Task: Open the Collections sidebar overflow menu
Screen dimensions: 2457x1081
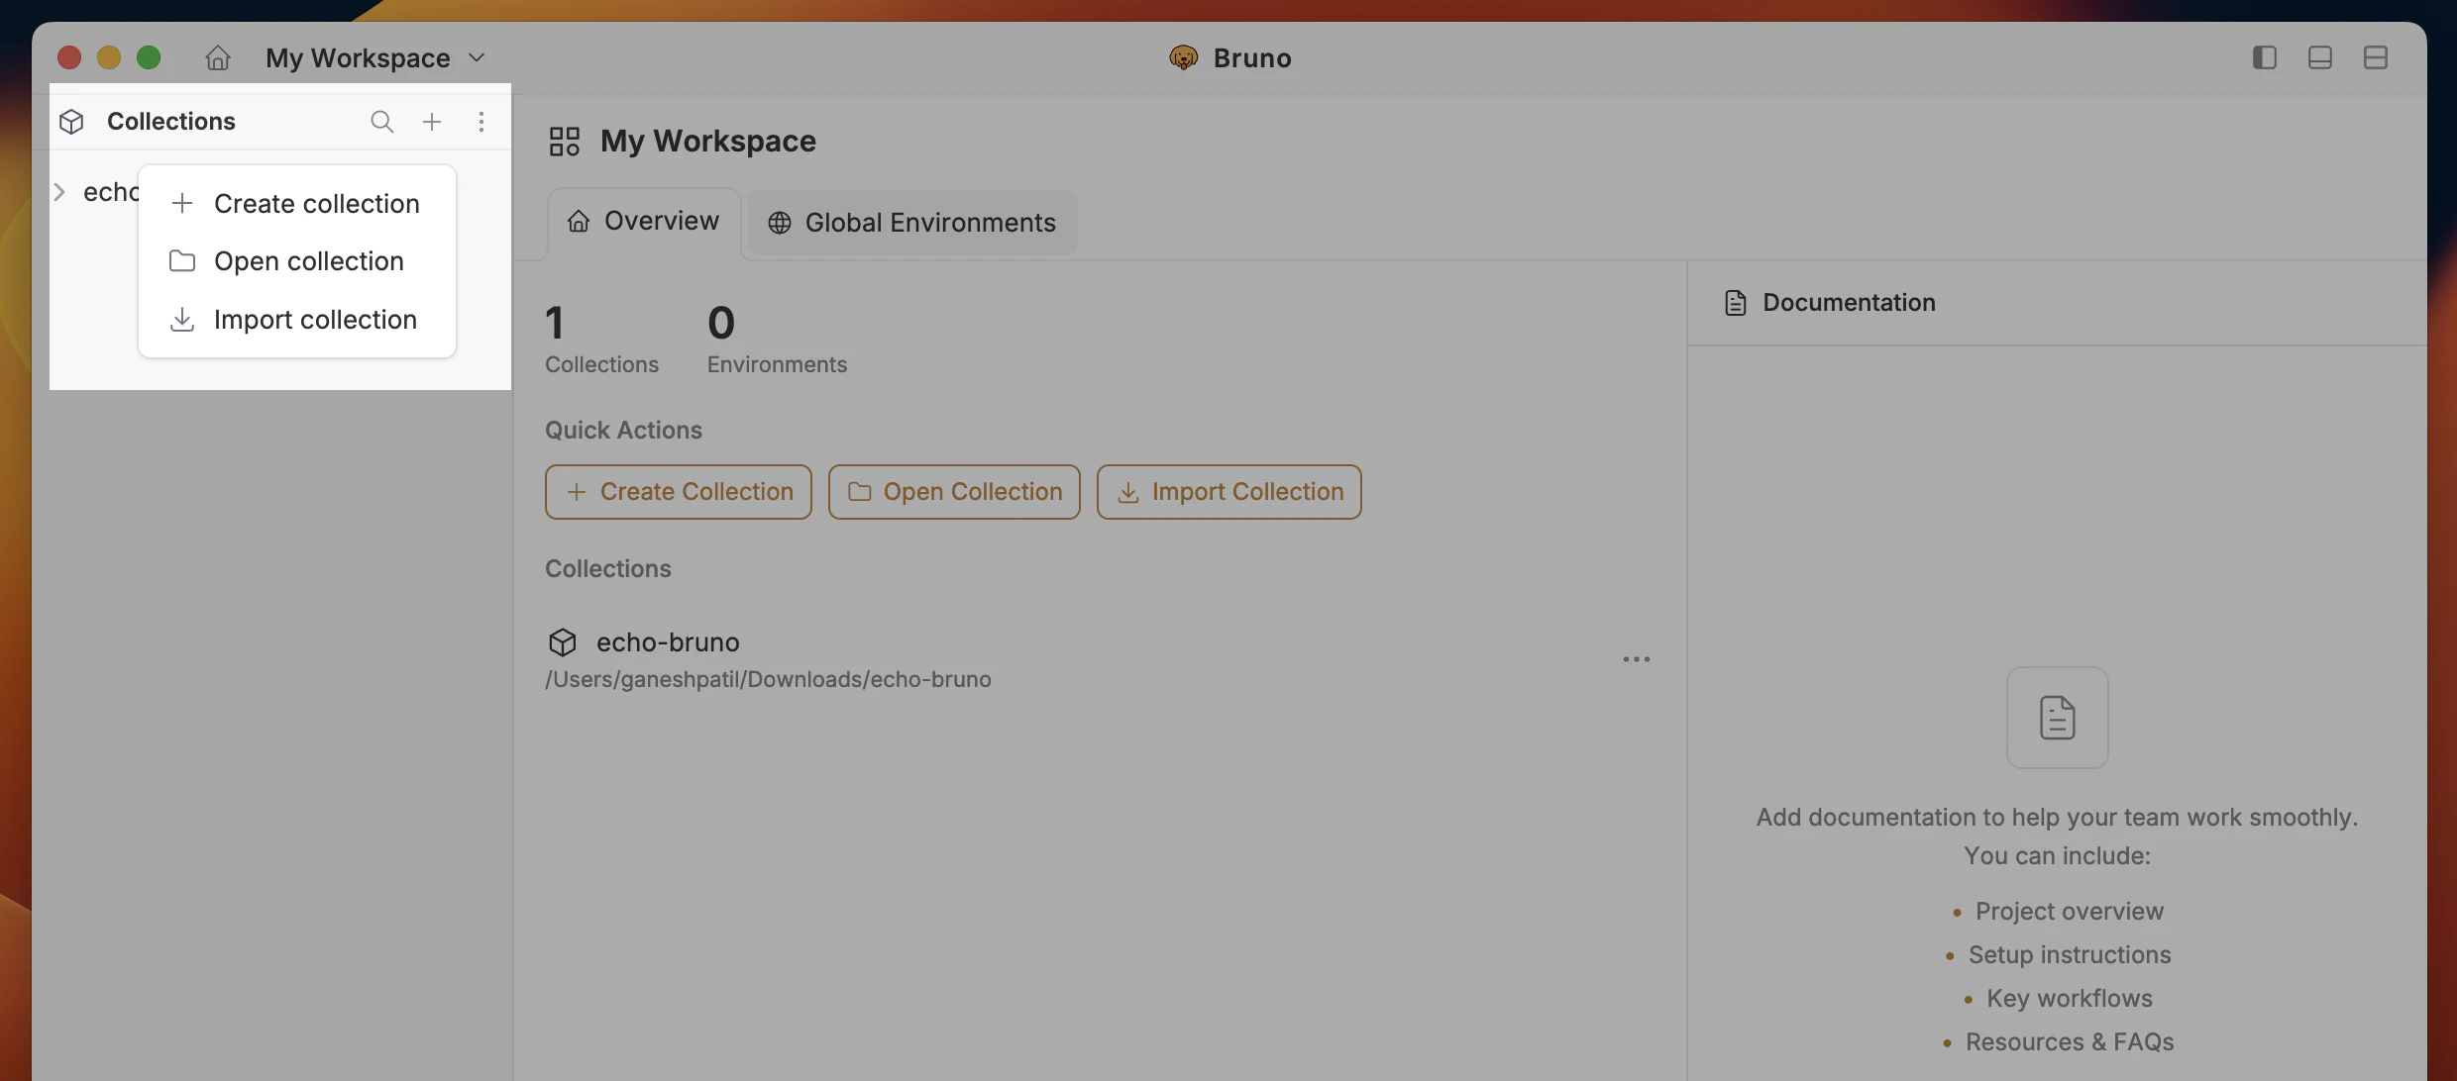Action: coord(481,121)
